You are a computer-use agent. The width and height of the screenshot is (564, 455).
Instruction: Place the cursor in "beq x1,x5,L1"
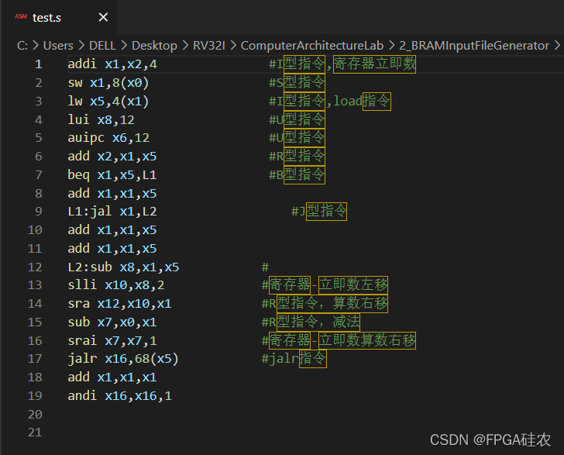(x=112, y=175)
